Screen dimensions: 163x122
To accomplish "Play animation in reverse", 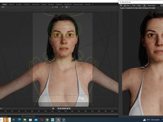I will [63, 108].
